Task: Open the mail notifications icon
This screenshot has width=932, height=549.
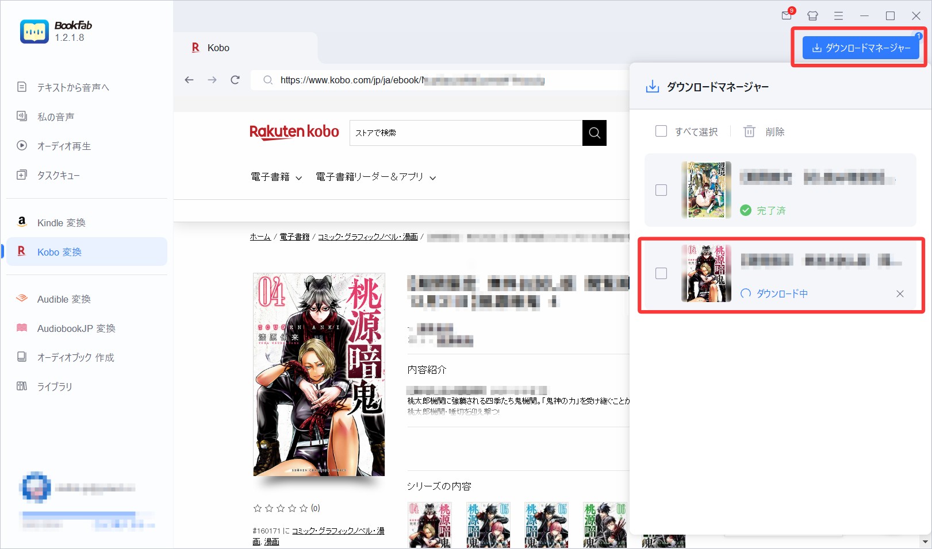Action: pos(787,16)
